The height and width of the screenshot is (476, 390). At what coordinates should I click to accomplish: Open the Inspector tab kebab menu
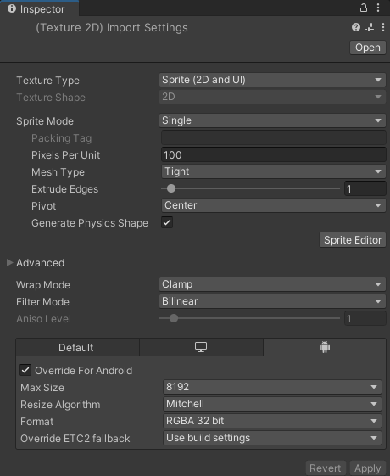(x=378, y=8)
